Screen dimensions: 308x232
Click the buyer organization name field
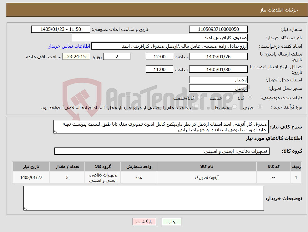point(160,38)
